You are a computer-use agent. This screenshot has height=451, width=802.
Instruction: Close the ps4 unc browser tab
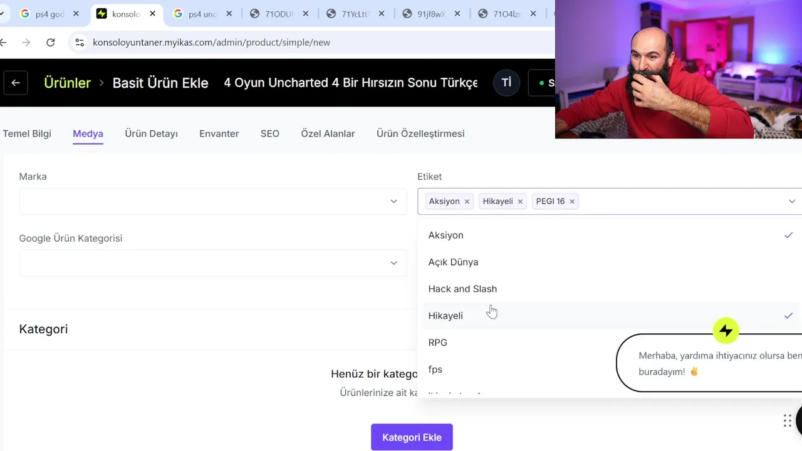229,14
